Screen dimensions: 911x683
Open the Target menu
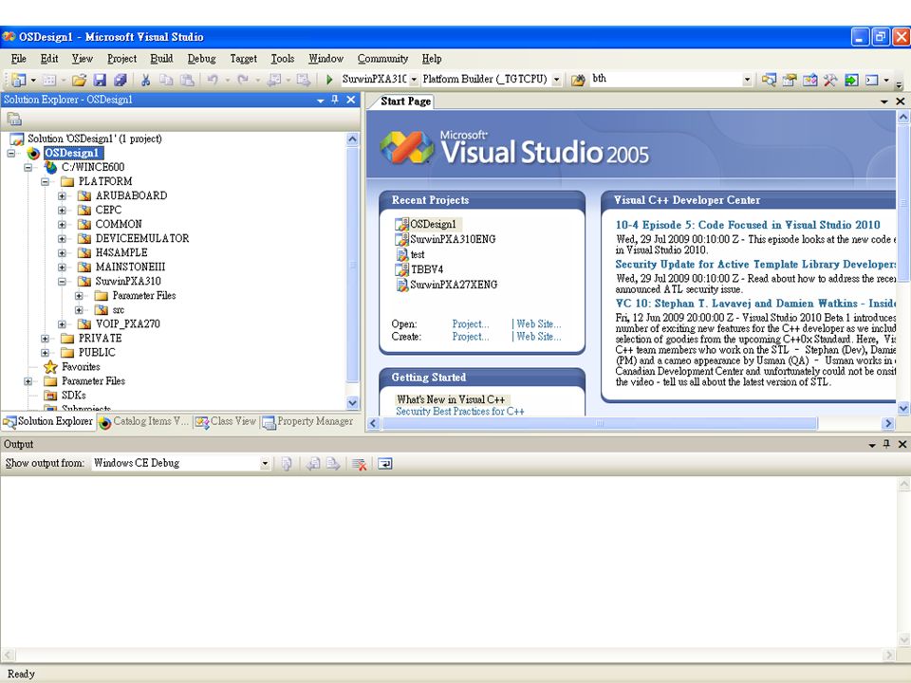(x=244, y=59)
